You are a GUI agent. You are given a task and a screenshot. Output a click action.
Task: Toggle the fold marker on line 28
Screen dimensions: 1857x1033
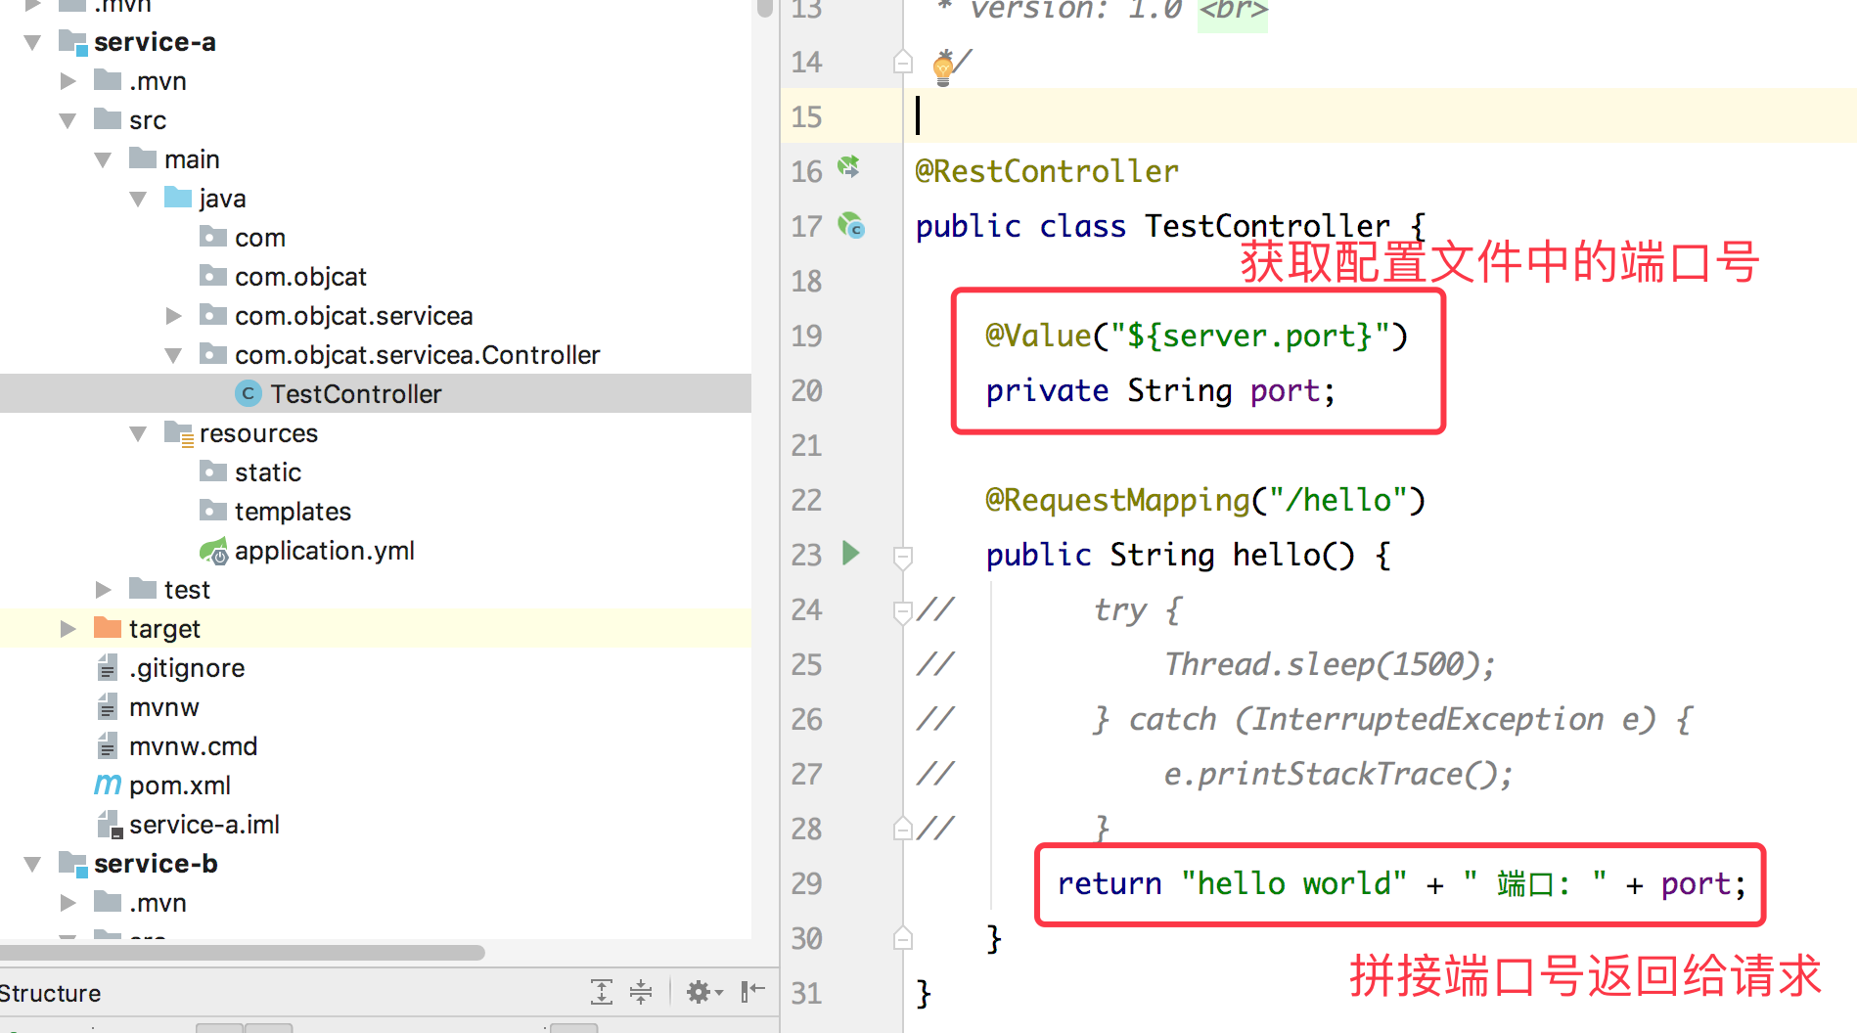click(902, 830)
